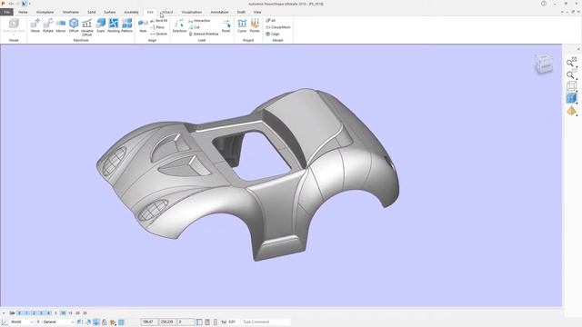Select the Project Curve tool
The height and width of the screenshot is (327, 582).
click(x=242, y=25)
